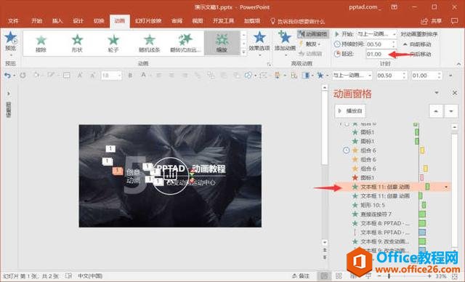Toggle bold B in the quick toolbar
This screenshot has height=282, width=465.
(x=130, y=76)
